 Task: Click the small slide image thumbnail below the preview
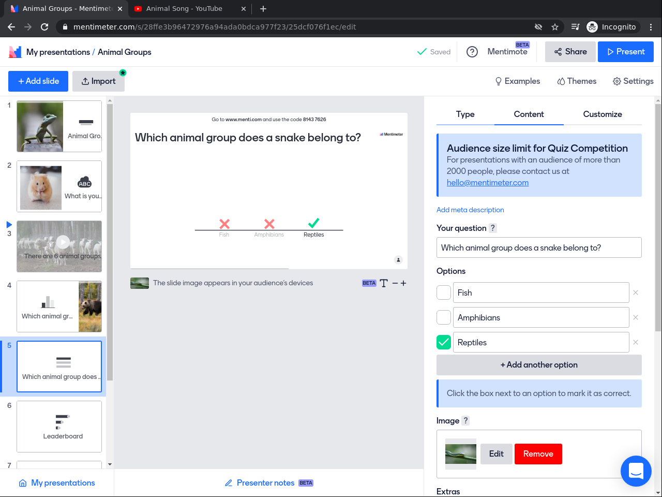(x=140, y=283)
